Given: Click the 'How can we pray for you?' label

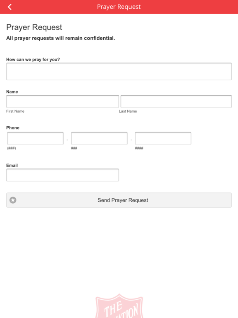Looking at the screenshot, I should point(33,60).
